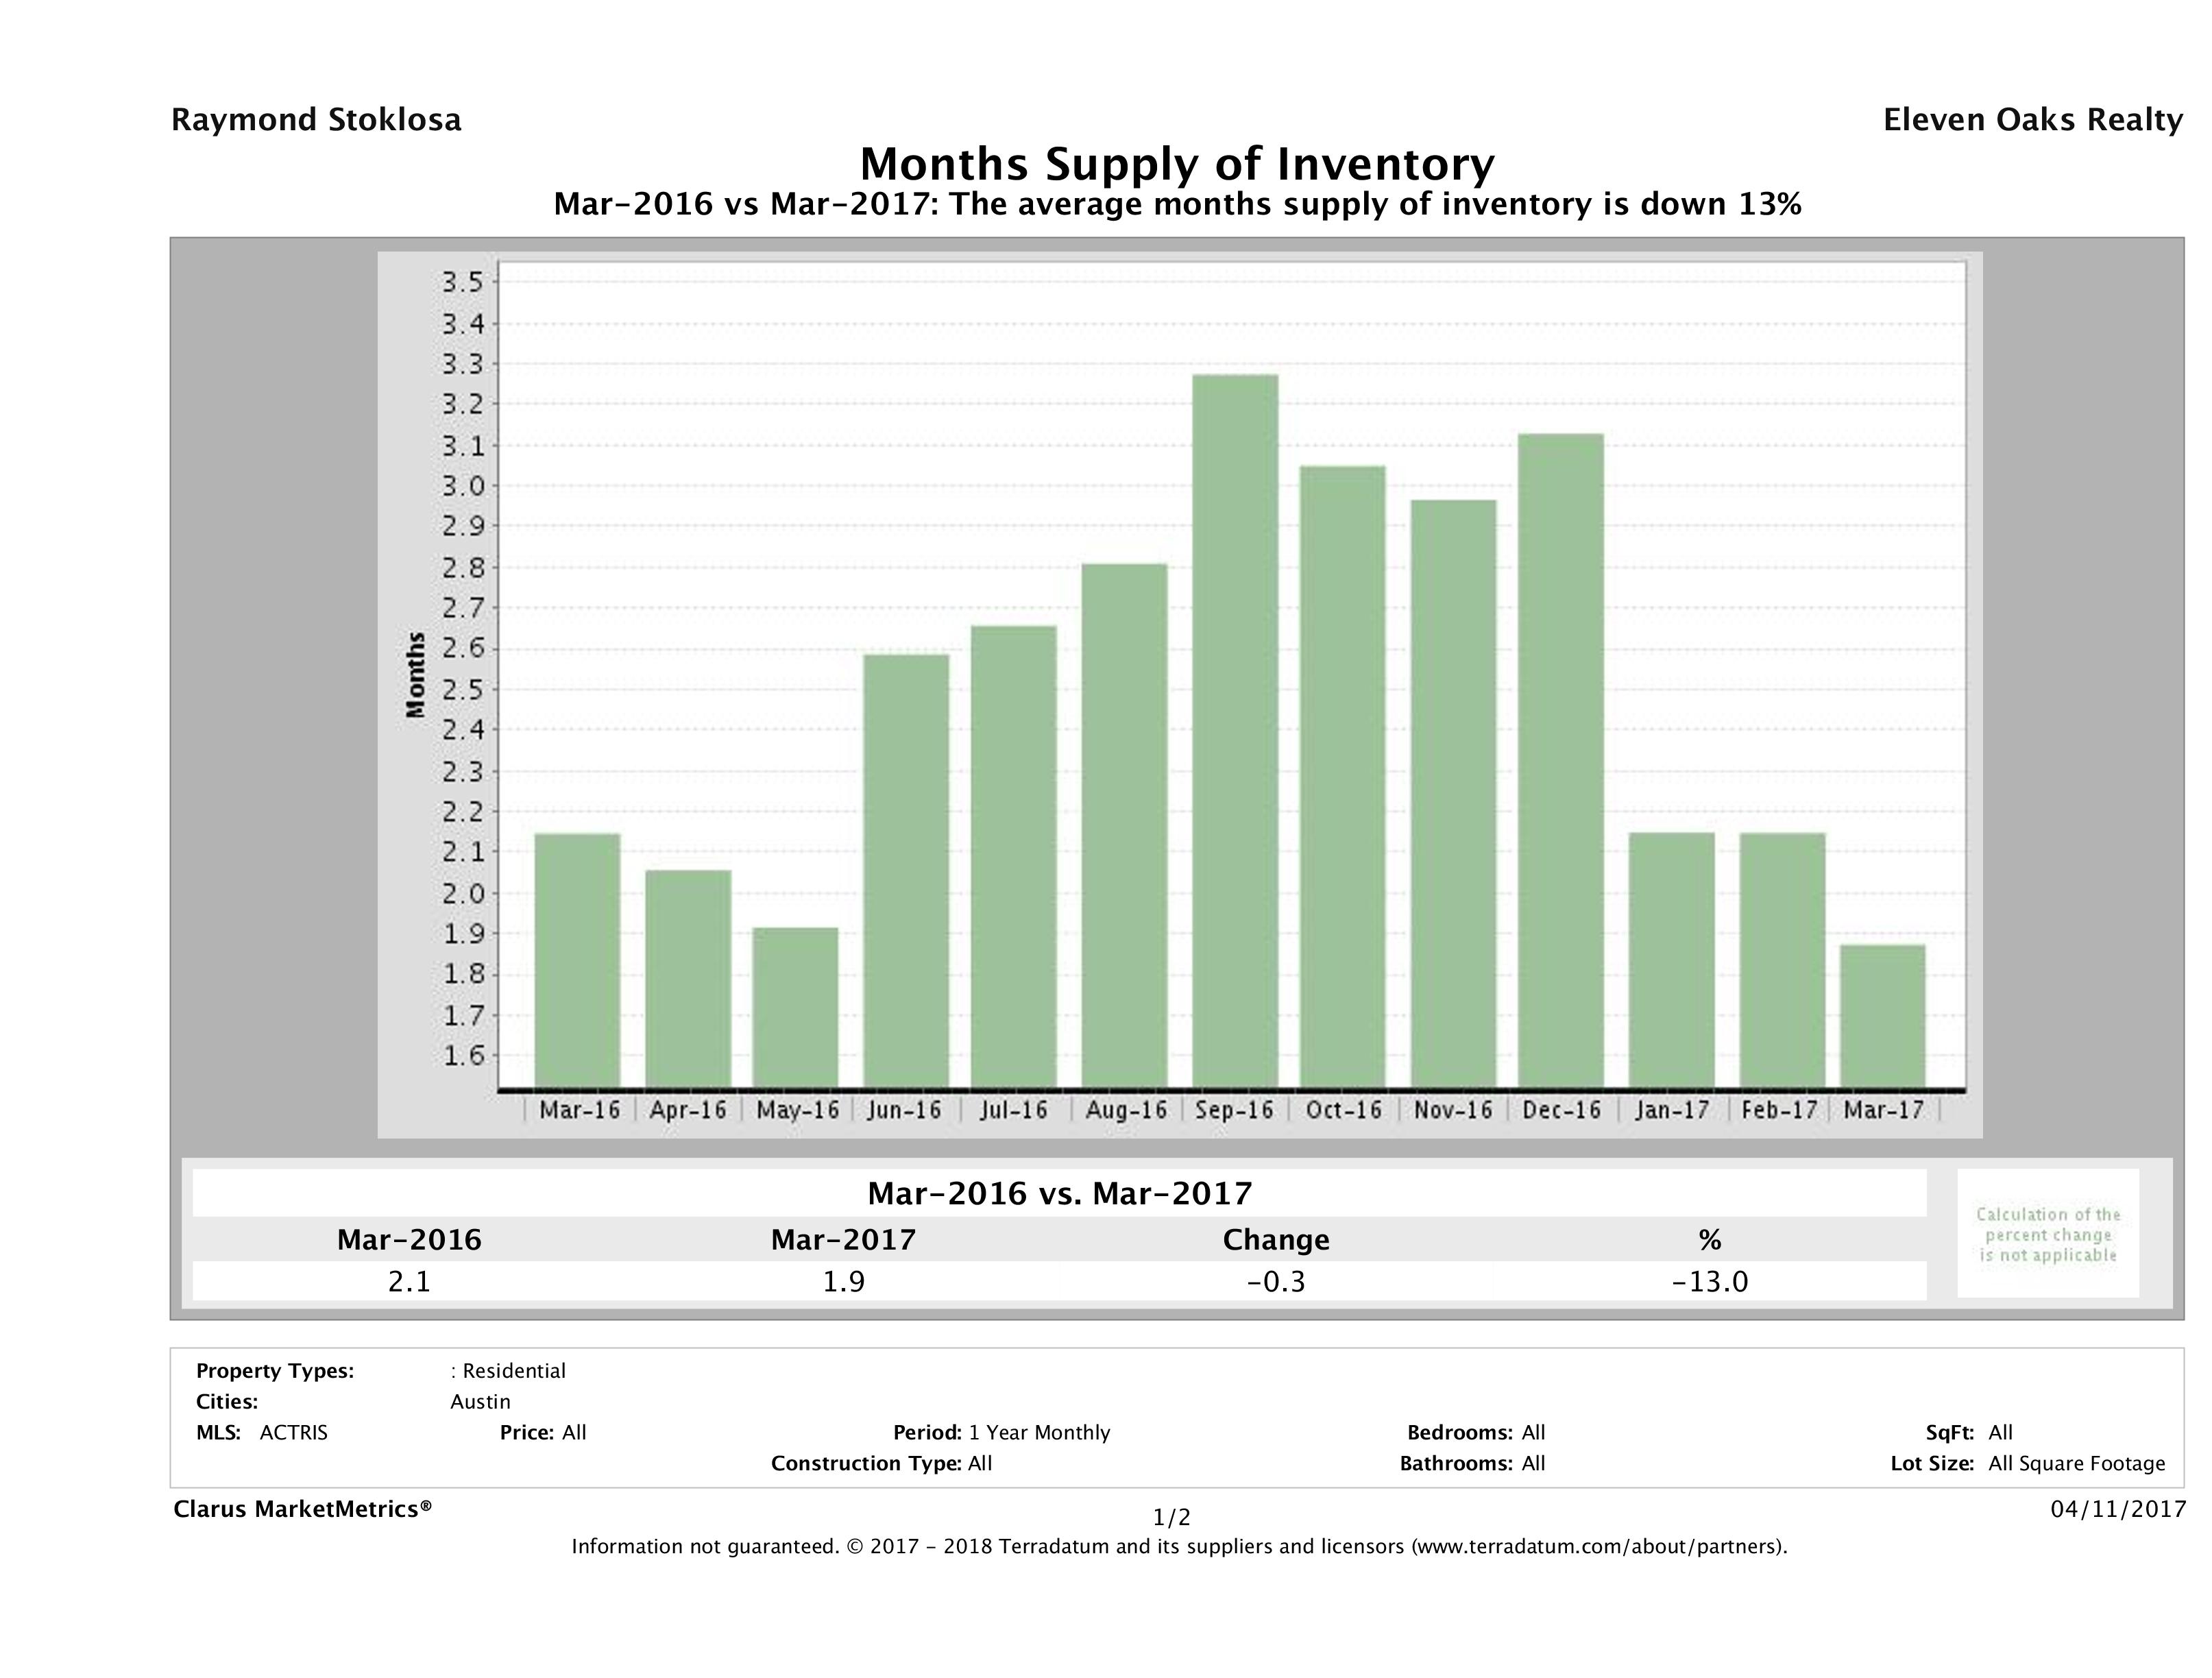The height and width of the screenshot is (1678, 2212).
Task: Click the Change value -0.3
Action: pyautogui.click(x=1276, y=1282)
